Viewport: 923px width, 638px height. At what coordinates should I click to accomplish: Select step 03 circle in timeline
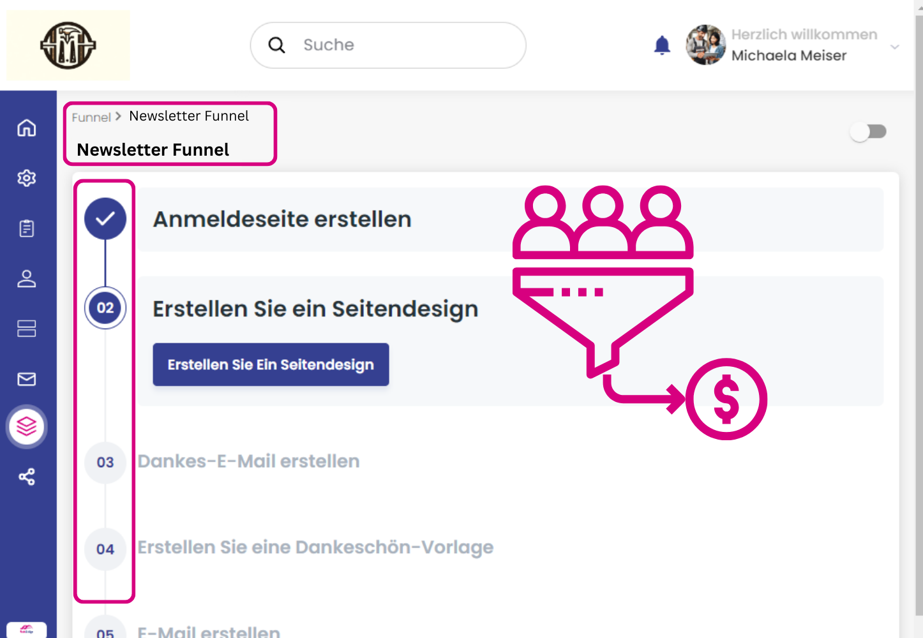105,463
